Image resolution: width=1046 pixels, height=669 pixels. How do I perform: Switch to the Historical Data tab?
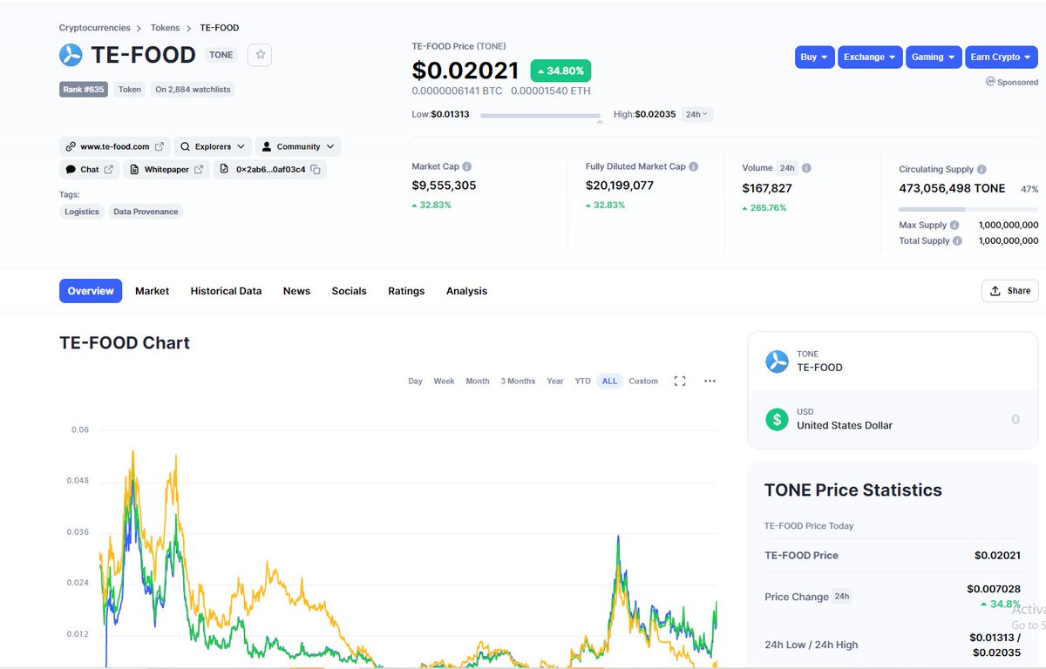[x=226, y=291]
